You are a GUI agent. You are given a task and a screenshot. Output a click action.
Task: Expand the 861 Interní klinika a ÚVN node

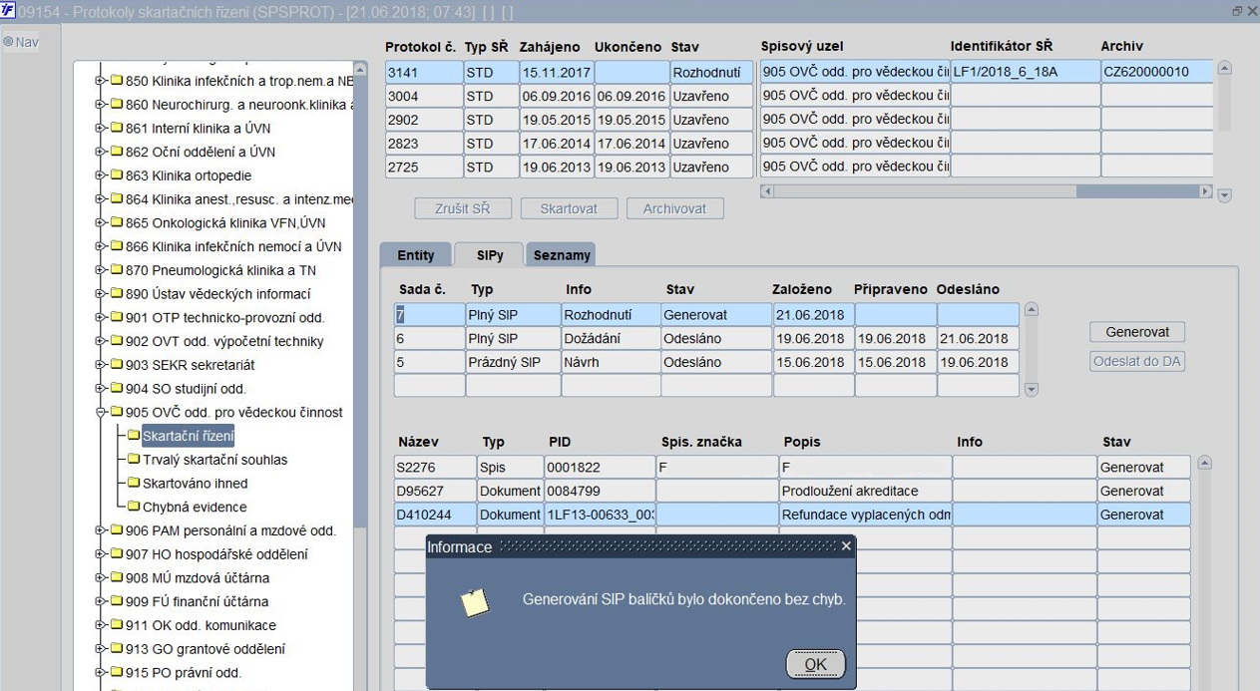(x=100, y=129)
